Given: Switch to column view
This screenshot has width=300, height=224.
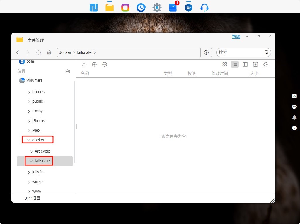Looking at the screenshot, I should point(245,64).
